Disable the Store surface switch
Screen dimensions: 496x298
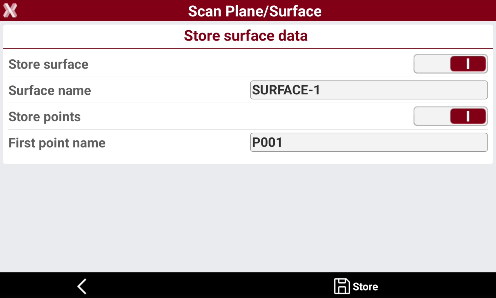(450, 64)
